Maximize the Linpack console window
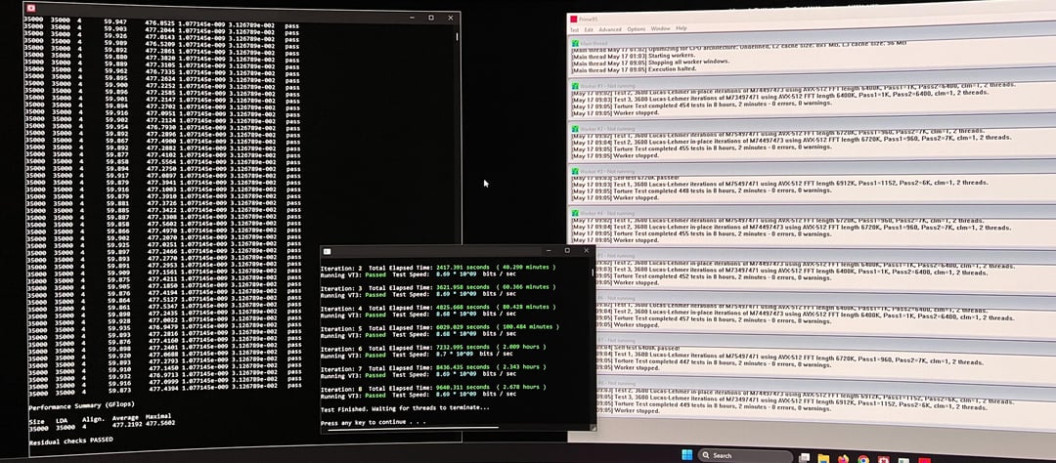 tap(431, 18)
